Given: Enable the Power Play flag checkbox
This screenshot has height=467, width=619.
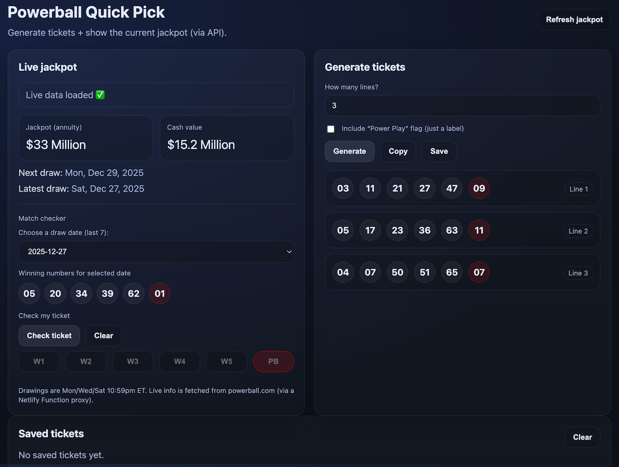Looking at the screenshot, I should [x=331, y=129].
